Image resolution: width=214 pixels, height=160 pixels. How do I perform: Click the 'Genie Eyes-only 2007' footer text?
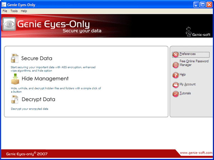click(x=27, y=154)
